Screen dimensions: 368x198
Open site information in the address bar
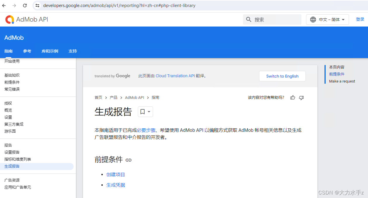coord(37,5)
